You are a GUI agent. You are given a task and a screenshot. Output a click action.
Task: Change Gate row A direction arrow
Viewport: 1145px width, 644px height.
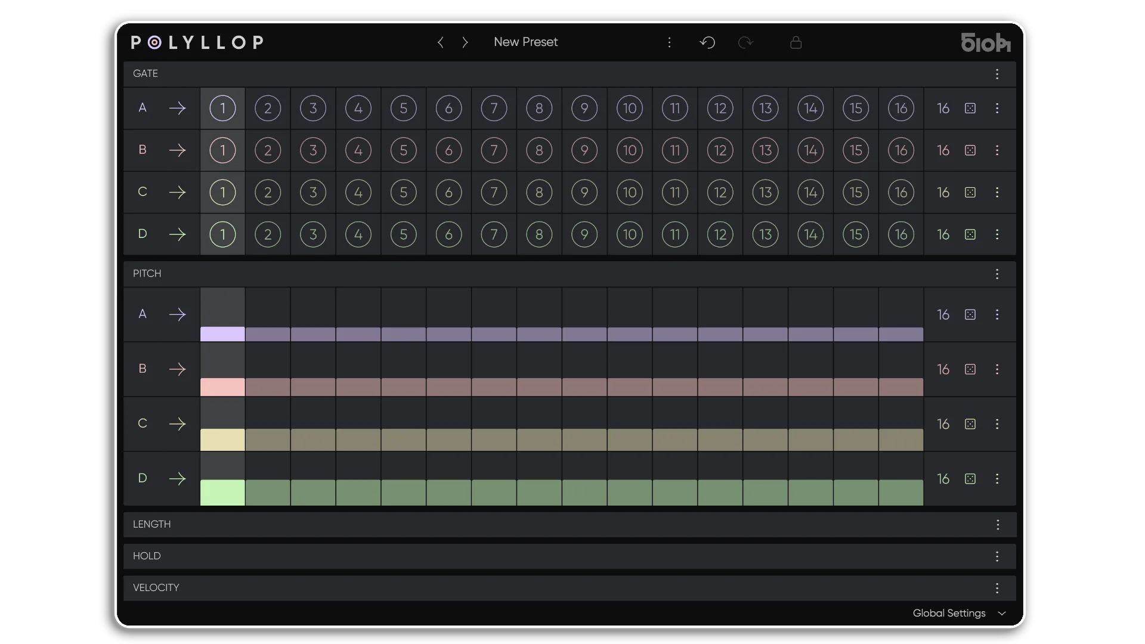177,109
